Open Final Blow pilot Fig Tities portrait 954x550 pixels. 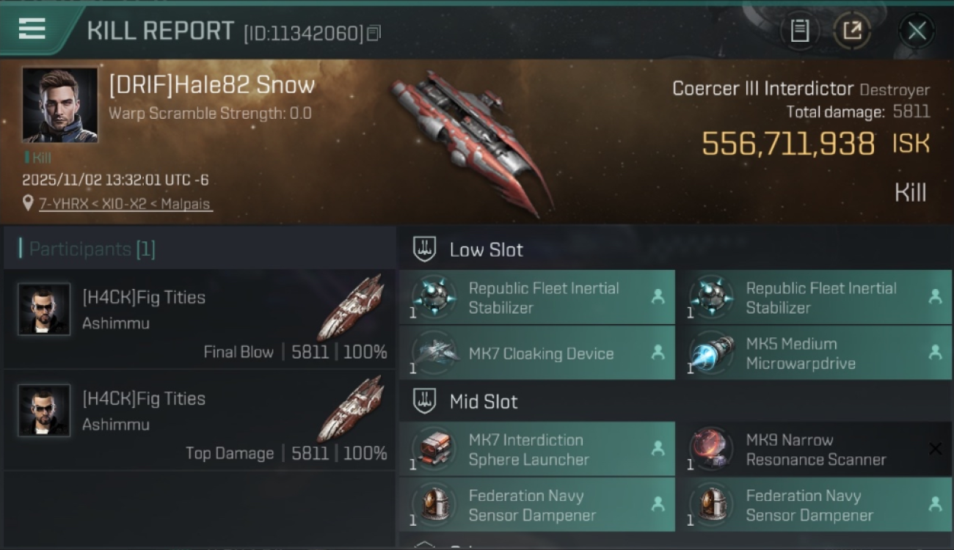pyautogui.click(x=44, y=309)
